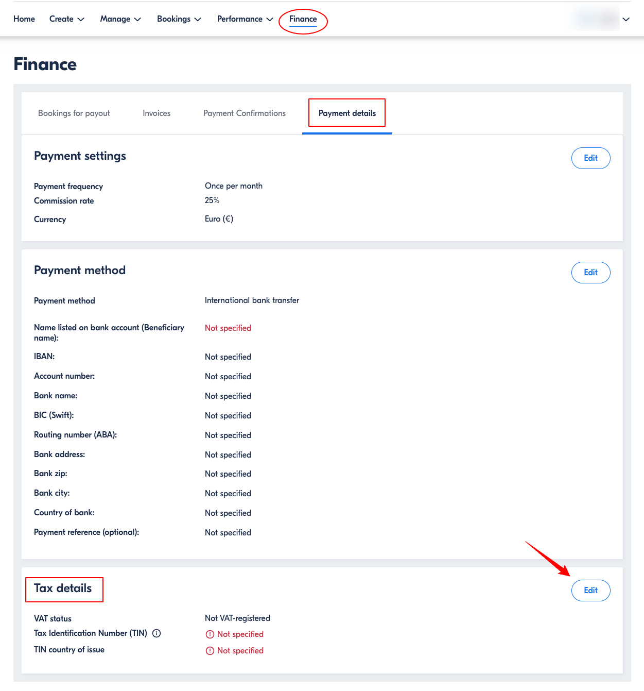The image size is (644, 691).
Task: Click the red Not specified beneficiary name
Action: pos(228,328)
